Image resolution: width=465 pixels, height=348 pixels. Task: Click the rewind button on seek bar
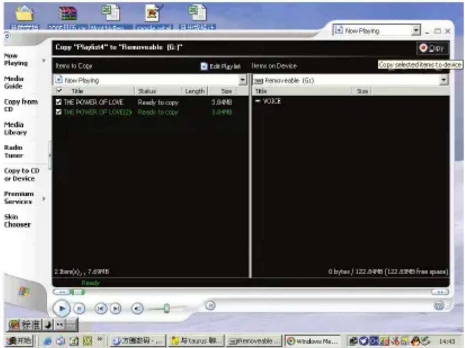(61, 292)
